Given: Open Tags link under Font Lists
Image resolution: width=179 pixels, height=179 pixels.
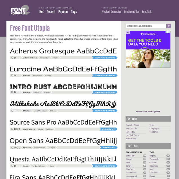Looking at the screenshot, I should tap(151, 125).
